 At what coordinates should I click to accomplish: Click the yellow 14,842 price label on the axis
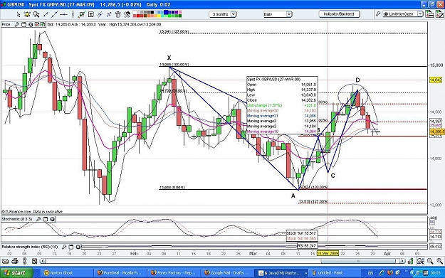pos(435,80)
